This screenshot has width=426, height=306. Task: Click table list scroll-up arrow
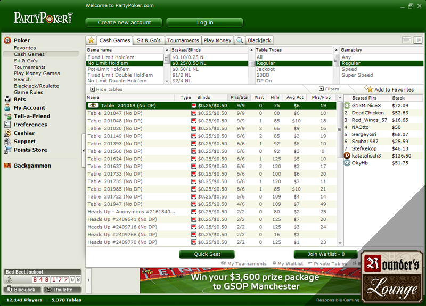point(340,97)
